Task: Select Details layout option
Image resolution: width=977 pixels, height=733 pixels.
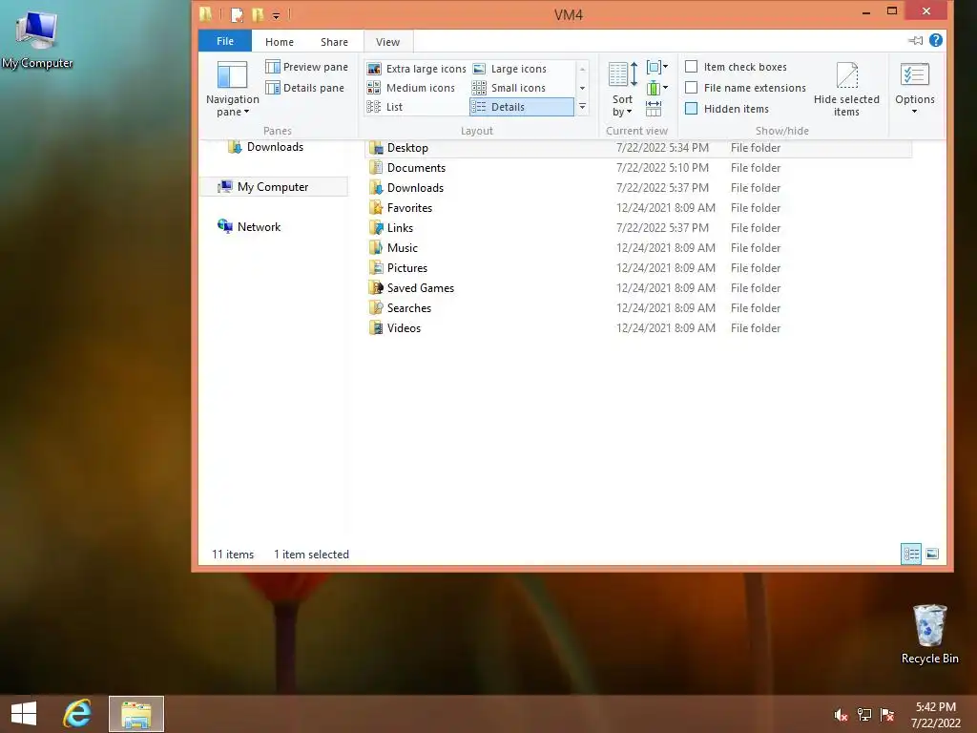Action: pyautogui.click(x=522, y=107)
